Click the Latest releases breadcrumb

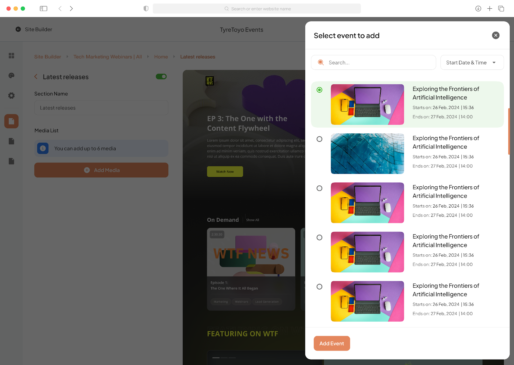point(198,57)
